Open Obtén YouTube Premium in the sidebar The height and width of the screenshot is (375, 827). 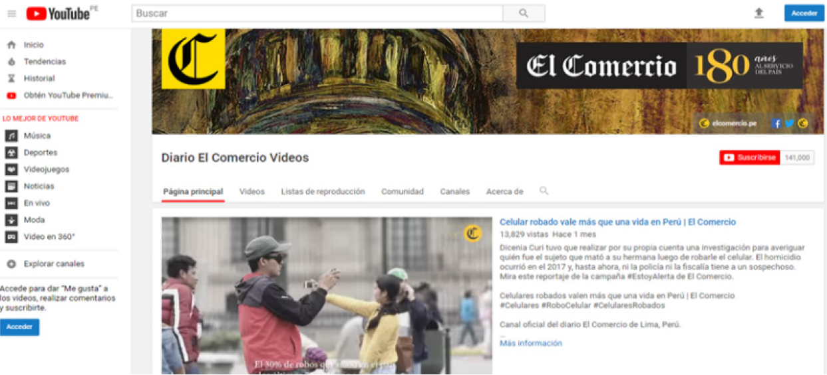tap(69, 96)
